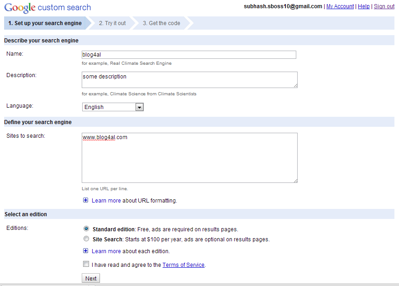The height and width of the screenshot is (286, 399).
Task: Expand Learn more about URL formatting plus icon
Action: pos(86,200)
